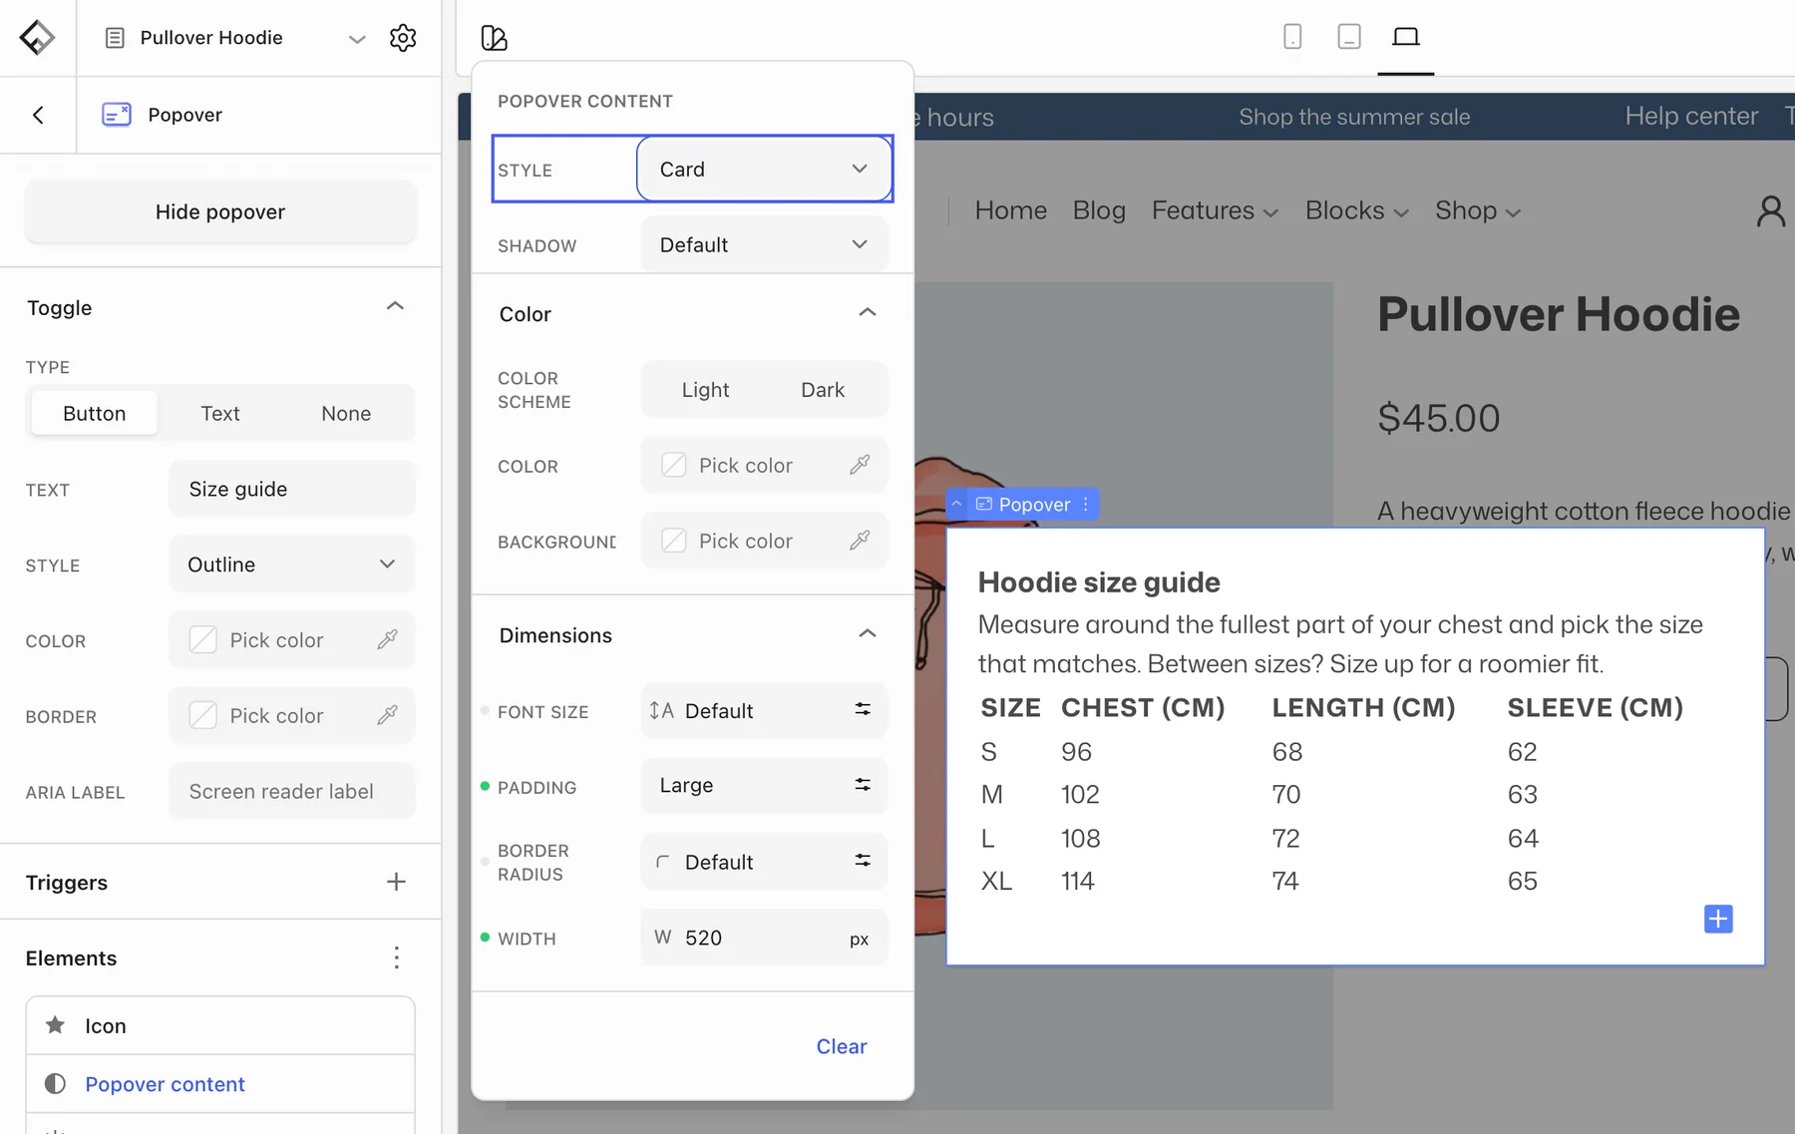Toggle Padding override green dot indicator
Image resolution: width=1795 pixels, height=1134 pixels.
point(485,787)
